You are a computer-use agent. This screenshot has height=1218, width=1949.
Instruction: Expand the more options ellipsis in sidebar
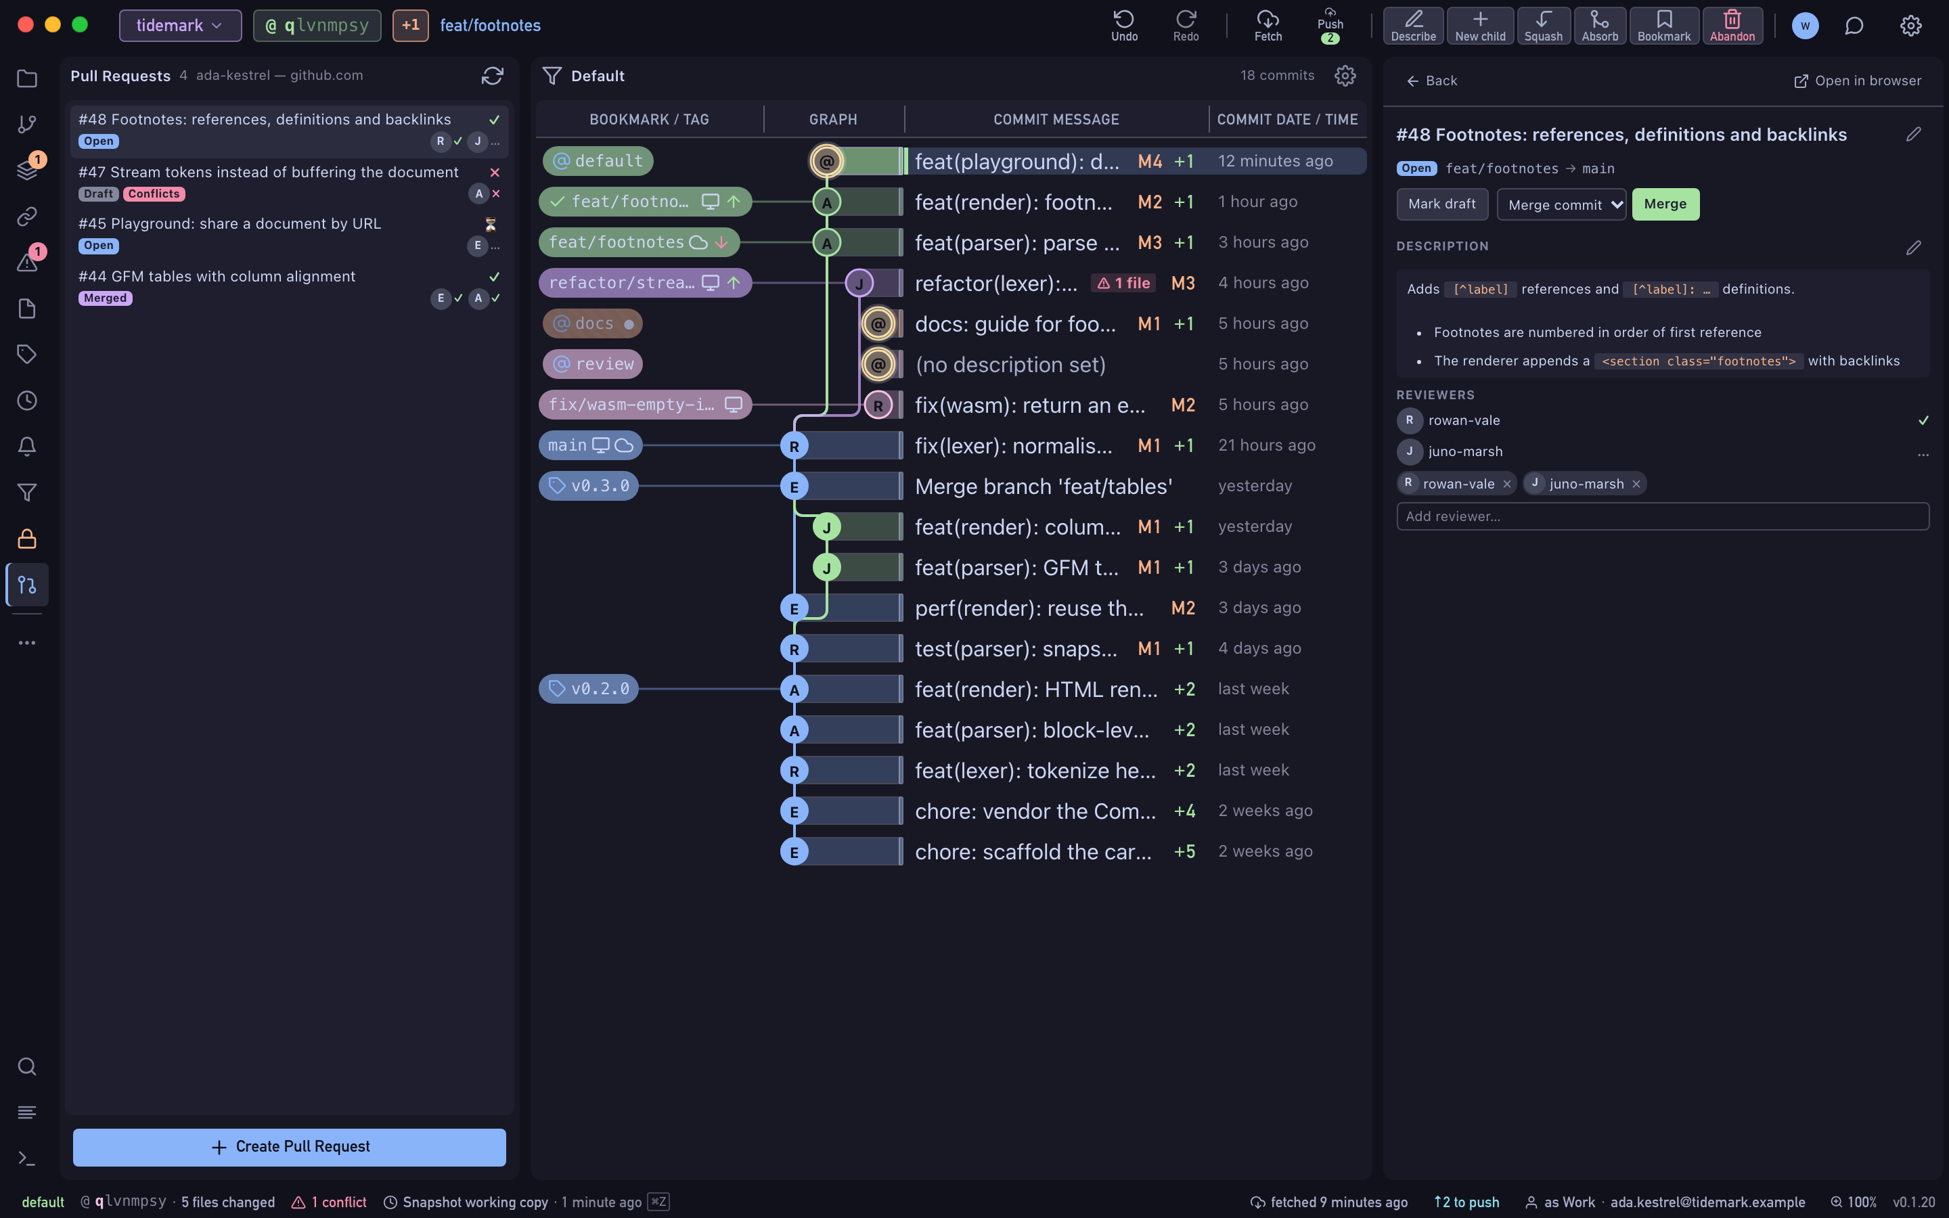click(x=27, y=643)
